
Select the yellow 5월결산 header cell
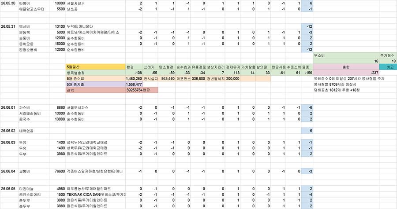tap(96, 67)
